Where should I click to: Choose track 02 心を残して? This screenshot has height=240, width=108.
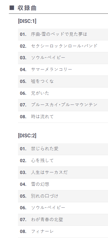tap(63, 161)
